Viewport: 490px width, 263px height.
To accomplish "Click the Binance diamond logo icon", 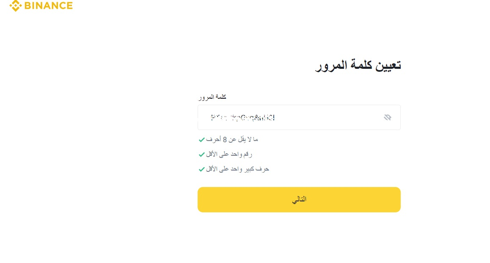I will (x=16, y=6).
